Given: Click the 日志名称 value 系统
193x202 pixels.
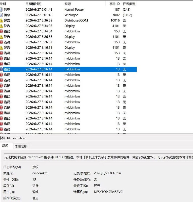Looking at the screenshot, I should (35, 167).
